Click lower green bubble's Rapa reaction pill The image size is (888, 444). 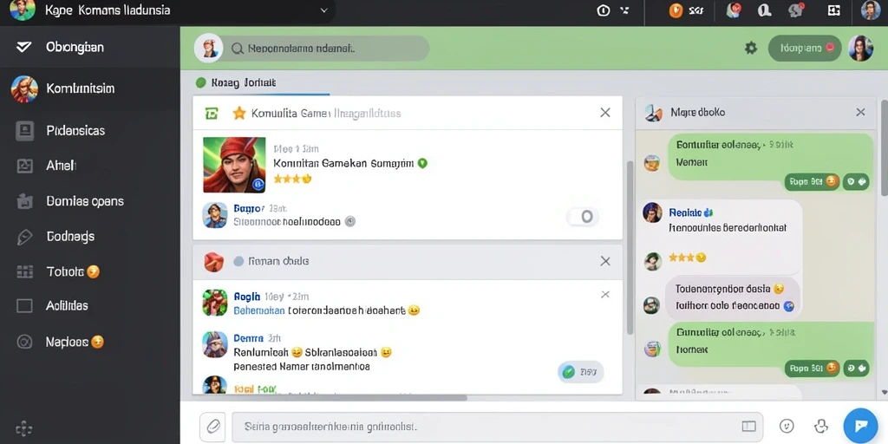pos(811,369)
